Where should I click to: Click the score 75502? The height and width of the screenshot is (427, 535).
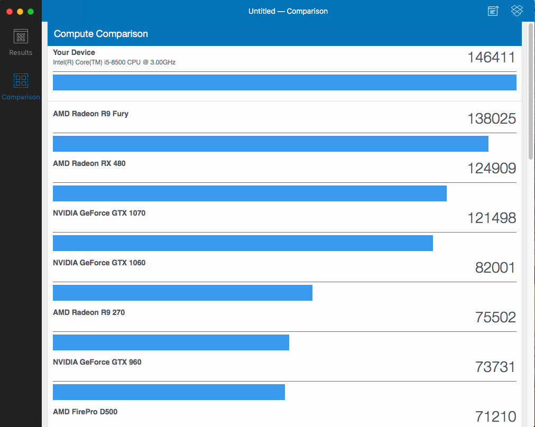495,318
